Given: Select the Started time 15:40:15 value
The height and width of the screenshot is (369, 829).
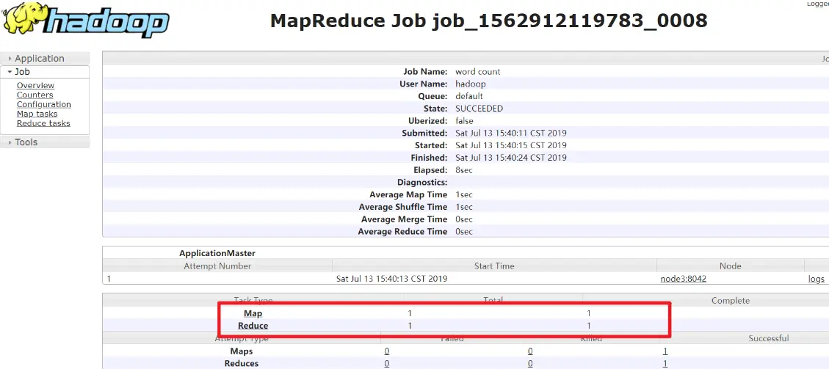Looking at the screenshot, I should pyautogui.click(x=511, y=145).
